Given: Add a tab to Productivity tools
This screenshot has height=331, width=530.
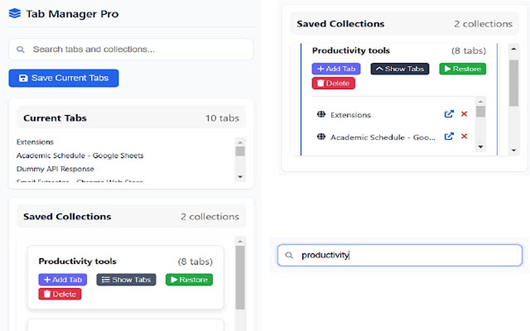Looking at the screenshot, I should [62, 280].
